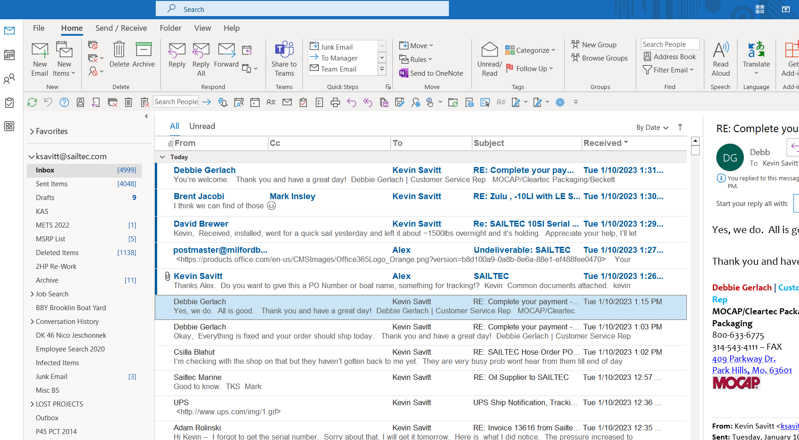
Task: Switch to the View tab
Action: [203, 28]
